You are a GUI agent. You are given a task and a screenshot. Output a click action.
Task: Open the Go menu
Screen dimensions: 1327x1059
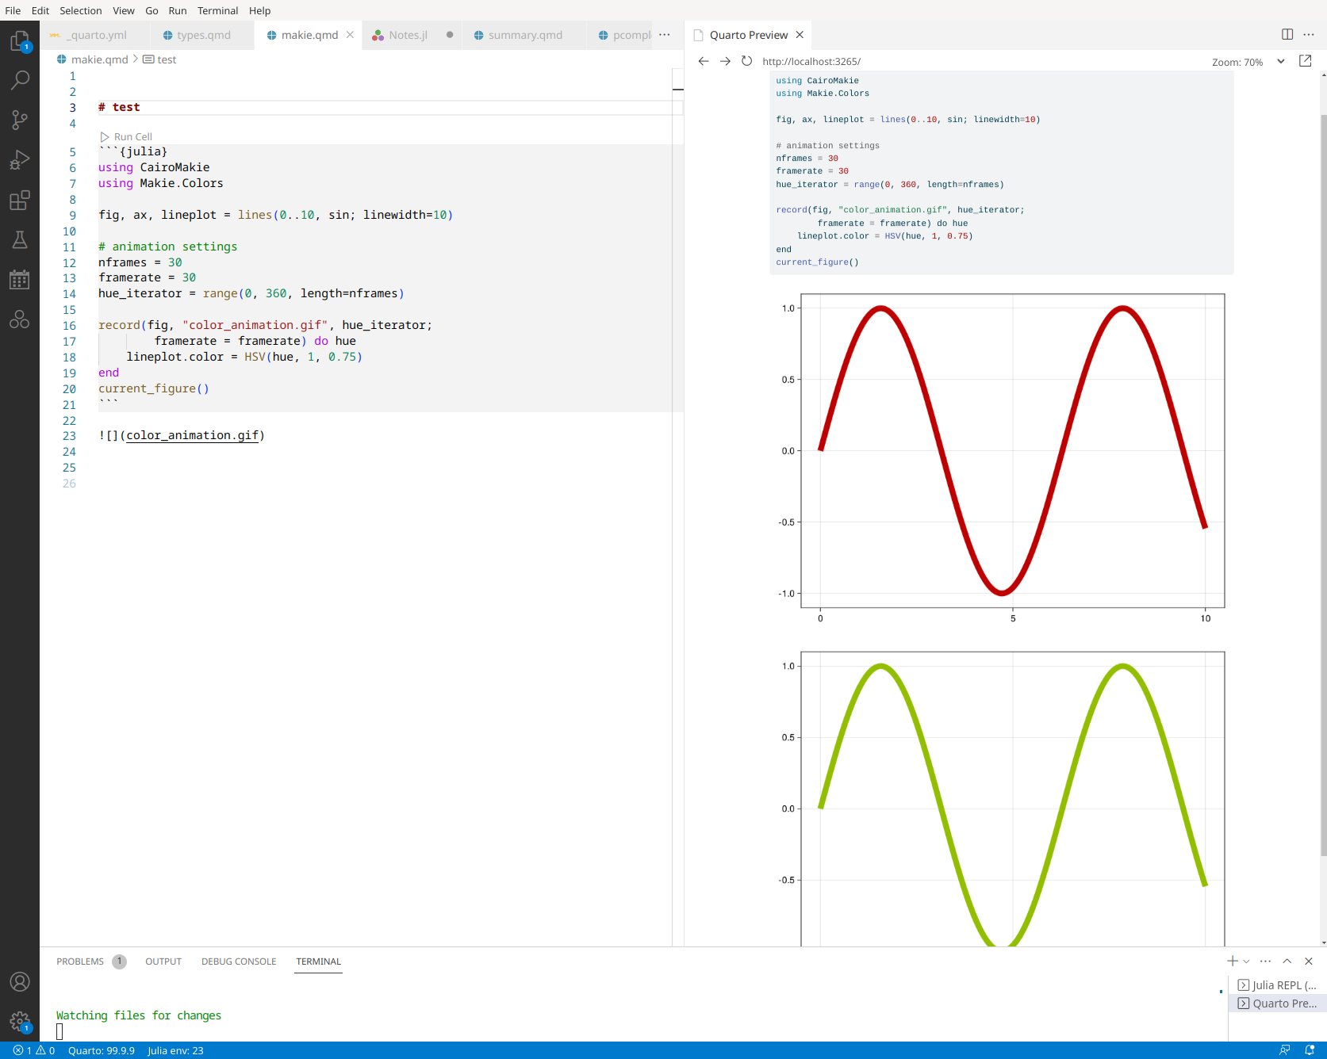click(151, 10)
